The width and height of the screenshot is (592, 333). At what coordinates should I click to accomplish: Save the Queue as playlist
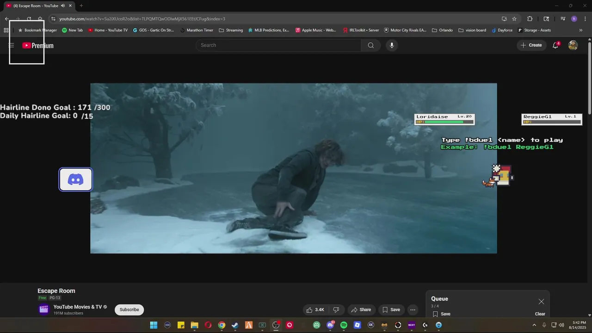click(x=442, y=314)
